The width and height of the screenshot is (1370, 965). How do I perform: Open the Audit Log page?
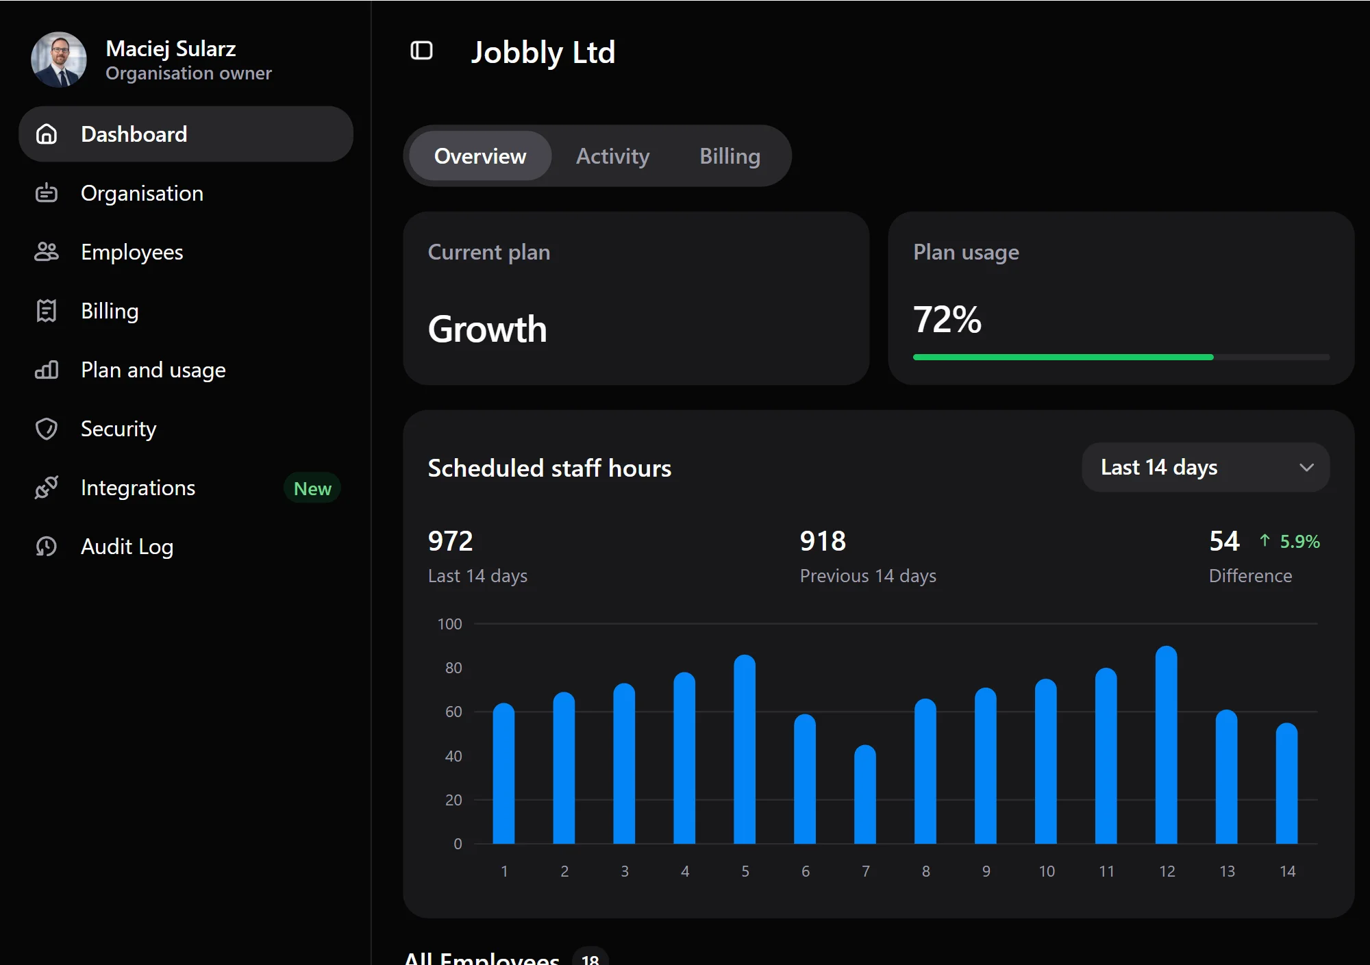[186, 547]
